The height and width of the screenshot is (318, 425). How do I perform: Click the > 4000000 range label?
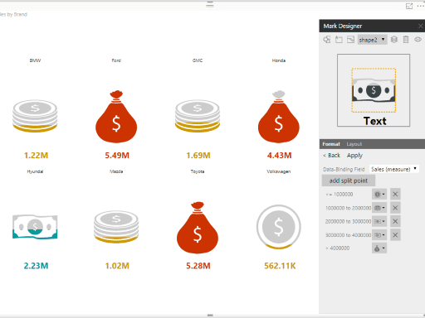point(338,248)
